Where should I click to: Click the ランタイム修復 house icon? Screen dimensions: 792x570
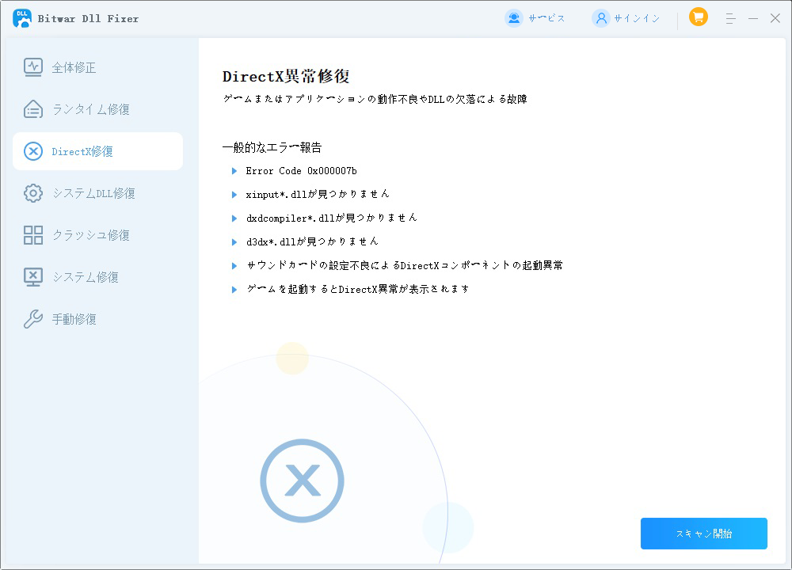(33, 109)
